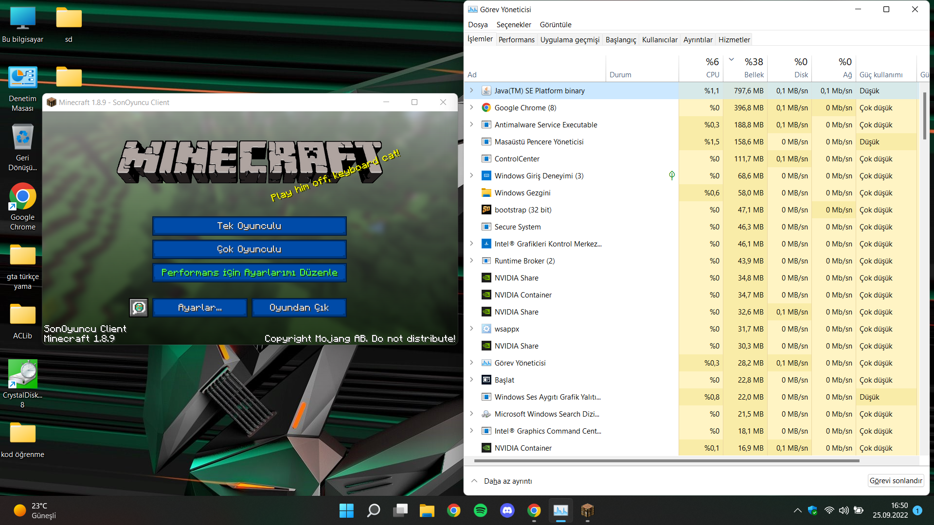The image size is (934, 525).
Task: Click the Java(TM) SE Platform binary icon
Action: [x=486, y=91]
